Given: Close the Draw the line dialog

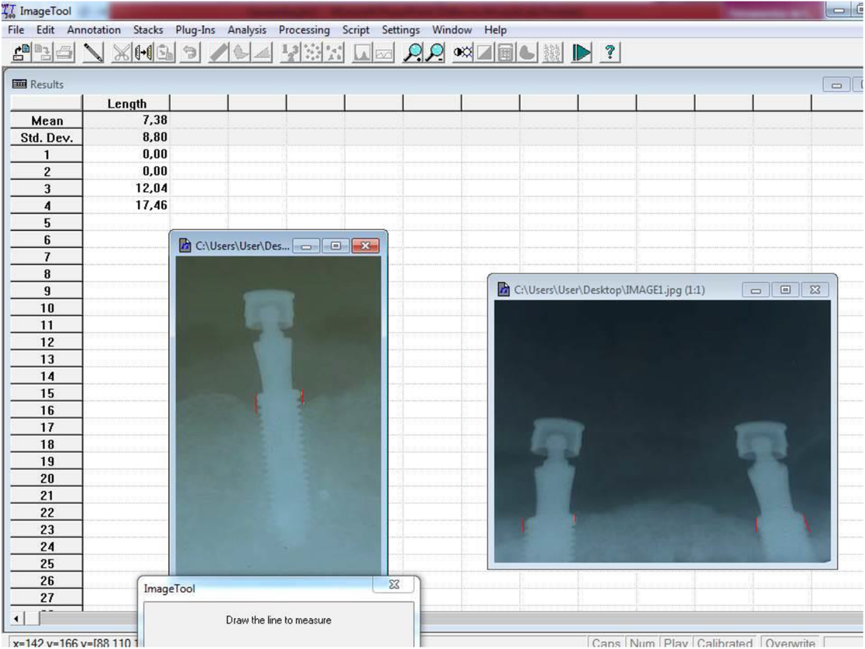Looking at the screenshot, I should (x=394, y=584).
